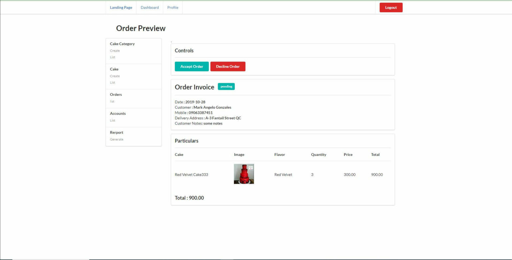
Task: Open the Profile tab
Action: click(172, 7)
